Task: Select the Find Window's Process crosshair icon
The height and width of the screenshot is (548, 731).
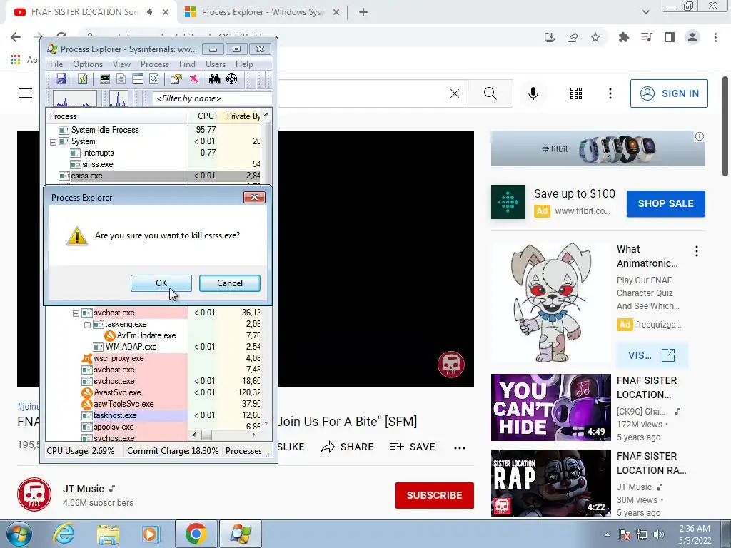Action: click(x=232, y=79)
